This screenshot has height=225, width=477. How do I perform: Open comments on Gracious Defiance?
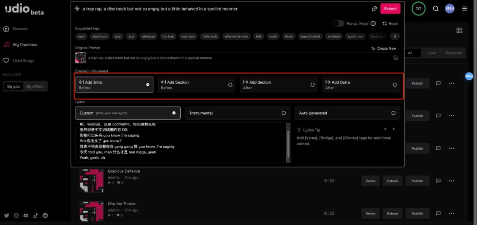[439, 181]
